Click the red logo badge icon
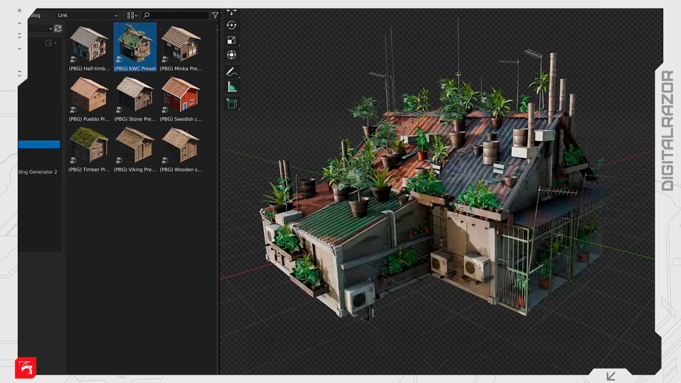 click(x=26, y=368)
